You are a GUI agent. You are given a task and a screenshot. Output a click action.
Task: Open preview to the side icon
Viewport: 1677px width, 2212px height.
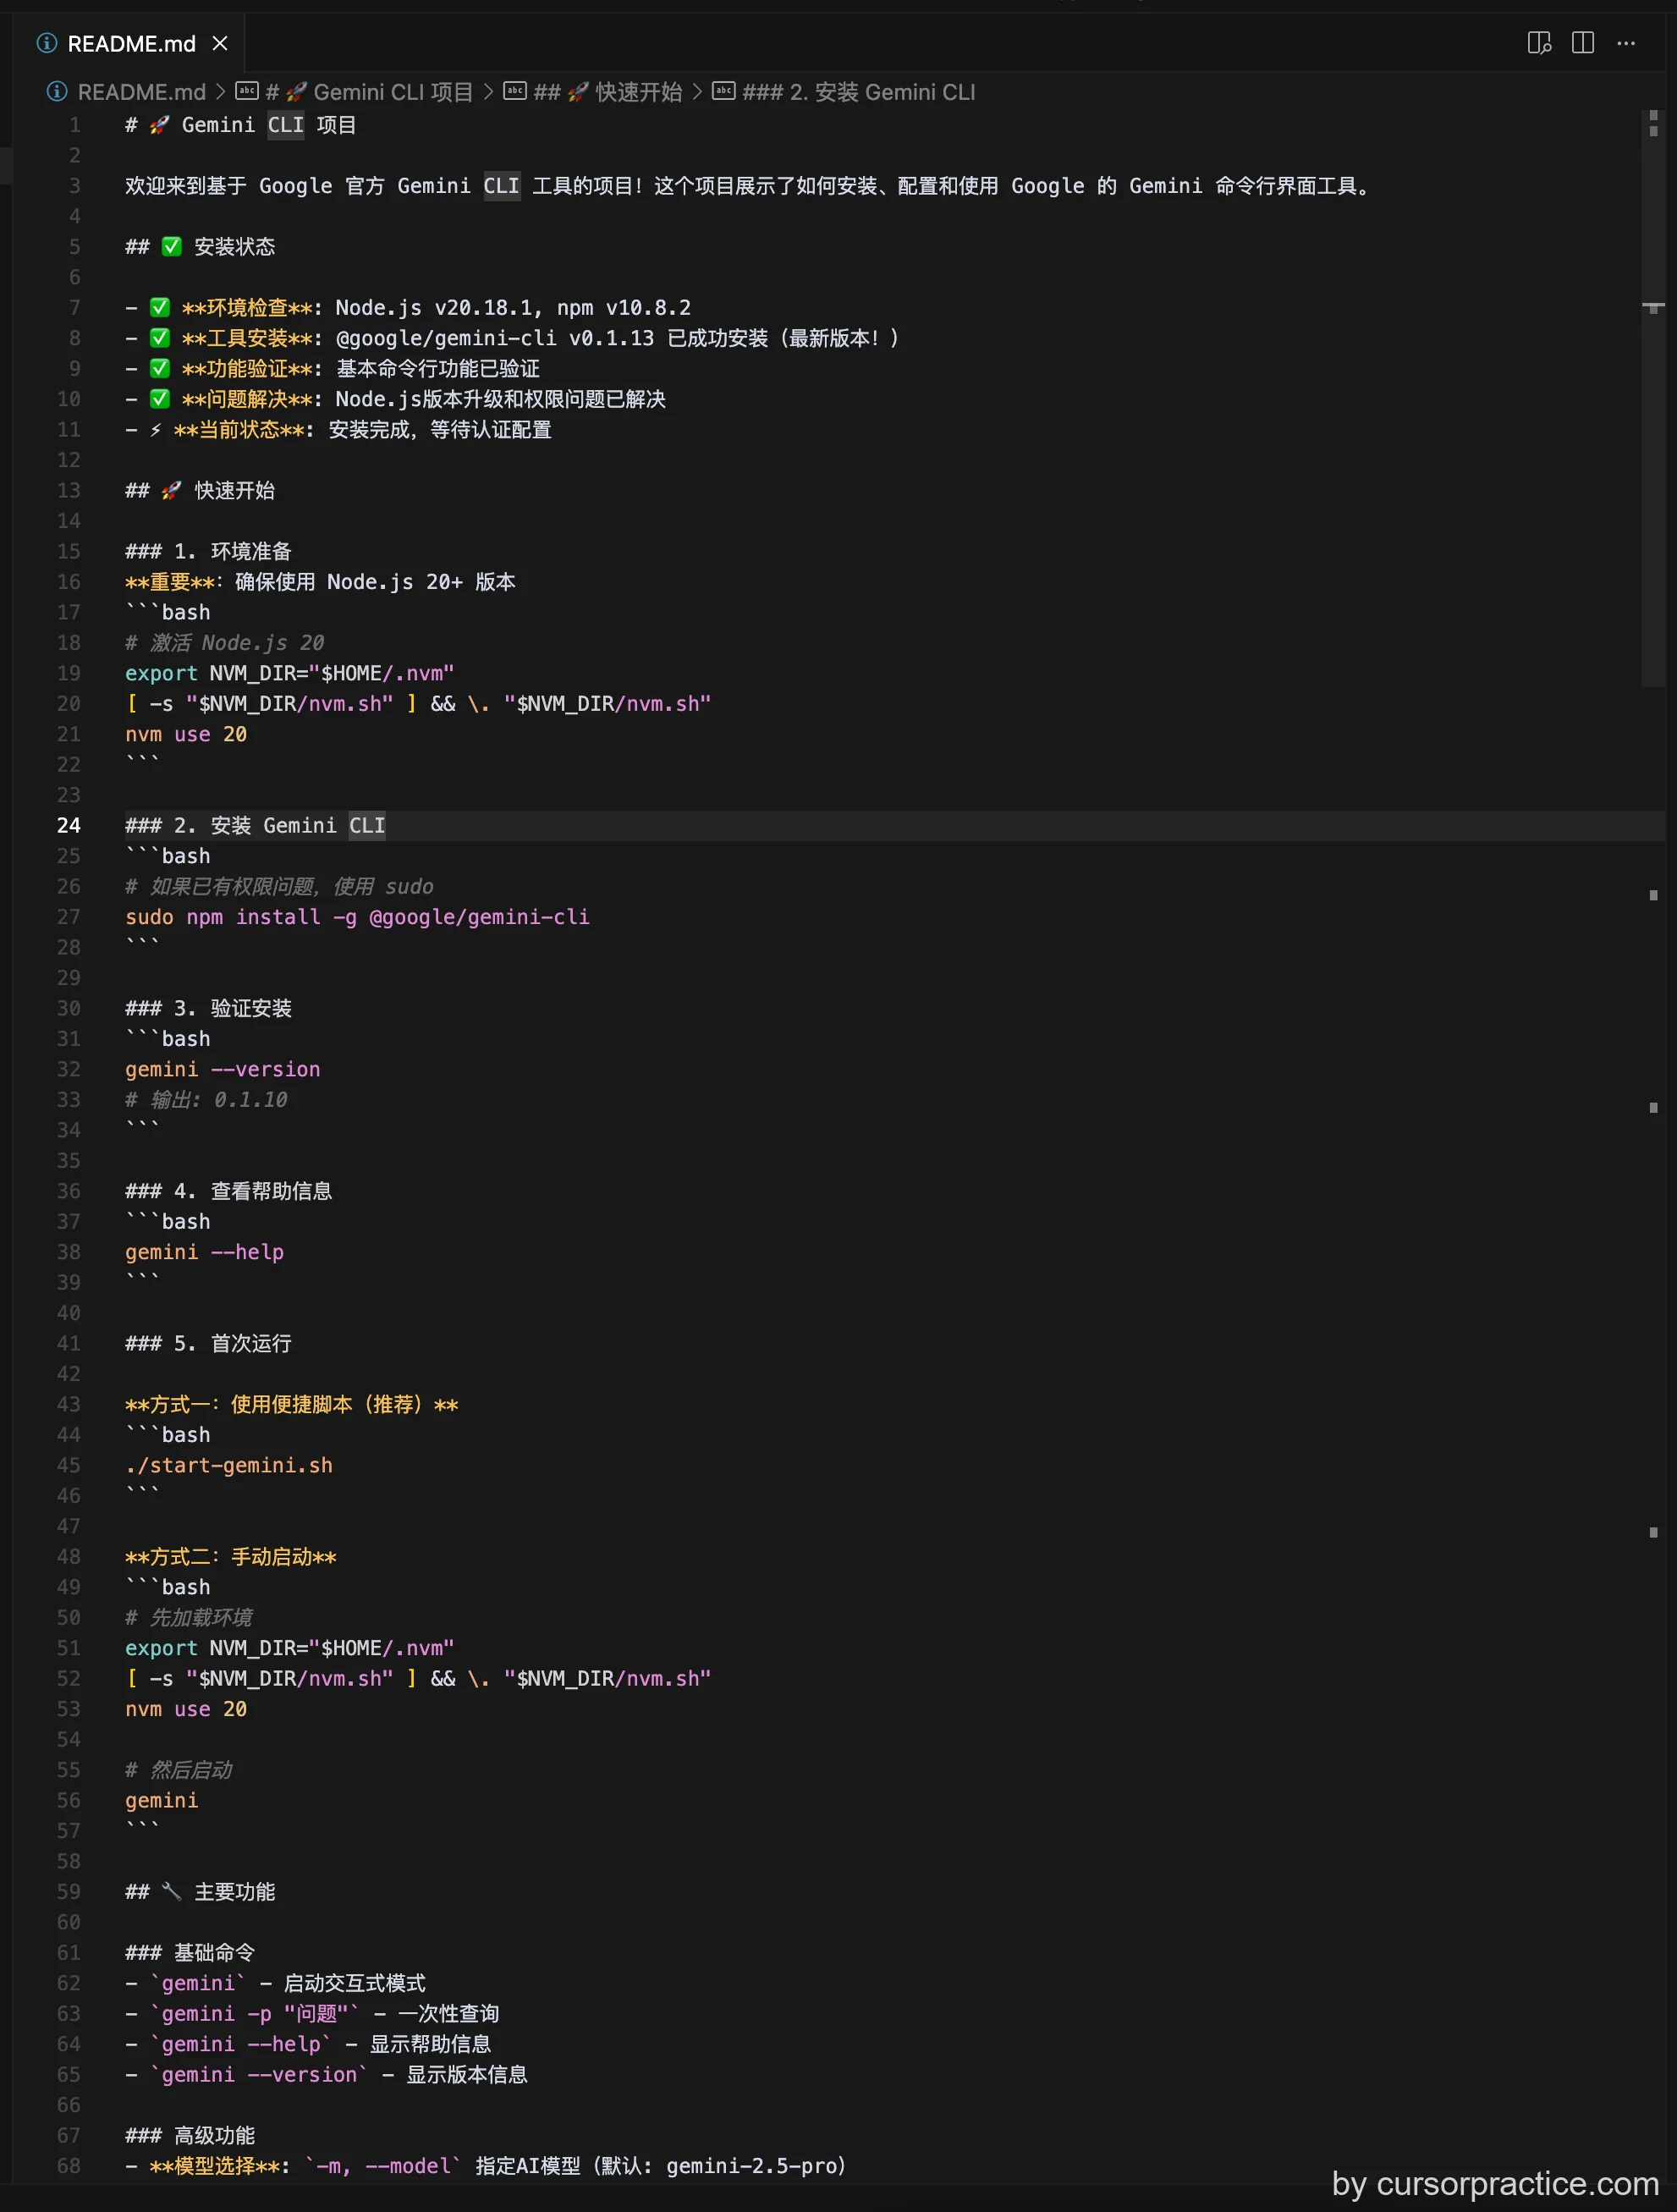(x=1539, y=43)
